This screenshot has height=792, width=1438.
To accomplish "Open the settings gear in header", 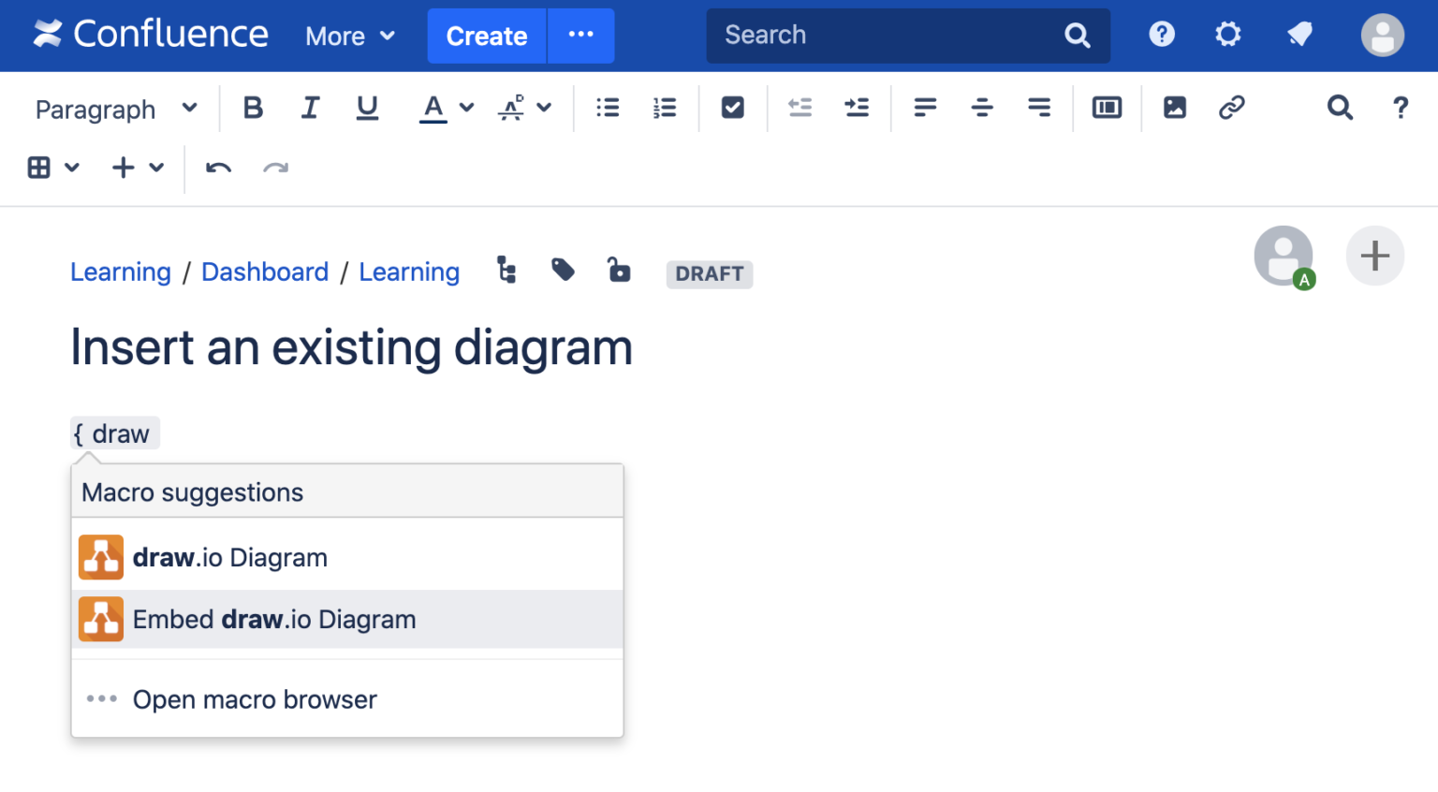I will (x=1227, y=35).
